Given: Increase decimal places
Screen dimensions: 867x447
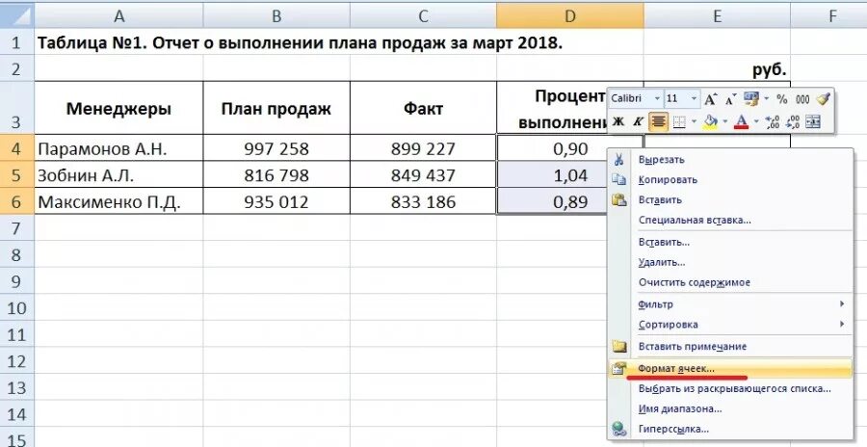Looking at the screenshot, I should [x=773, y=121].
